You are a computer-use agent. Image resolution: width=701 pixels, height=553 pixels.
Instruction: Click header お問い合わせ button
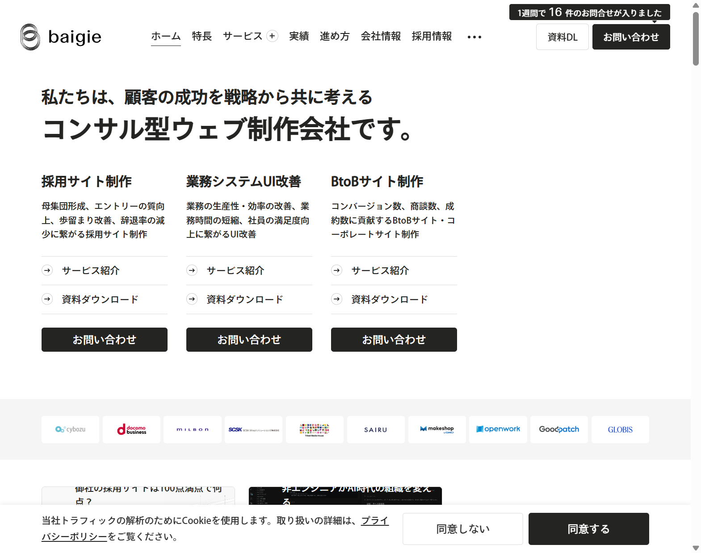[631, 37]
